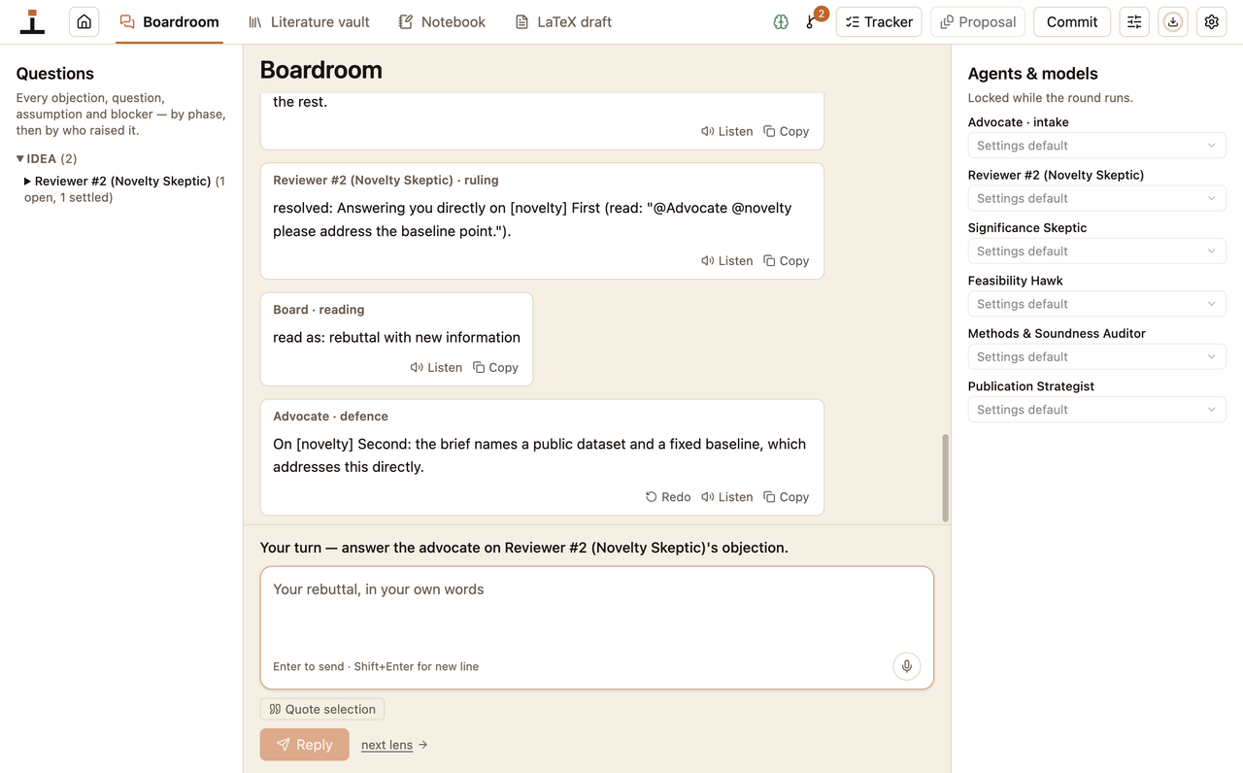Viewport: 1243px width, 773px height.
Task: Switch to the Literature vault tab
Action: (x=309, y=21)
